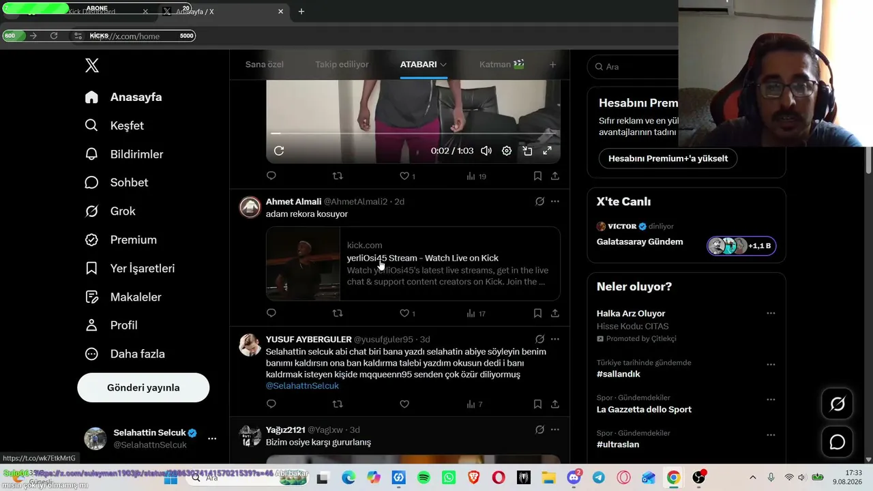Open more options on YUSUF AYBERGULER's post
This screenshot has width=873, height=491.
pos(555,339)
